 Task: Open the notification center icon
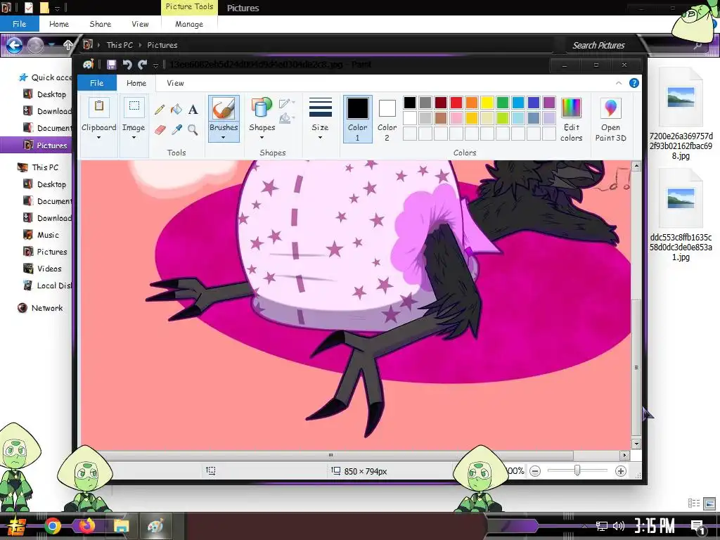(697, 527)
